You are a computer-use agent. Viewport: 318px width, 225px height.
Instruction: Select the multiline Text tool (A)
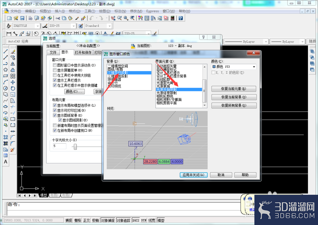click(x=5, y=162)
